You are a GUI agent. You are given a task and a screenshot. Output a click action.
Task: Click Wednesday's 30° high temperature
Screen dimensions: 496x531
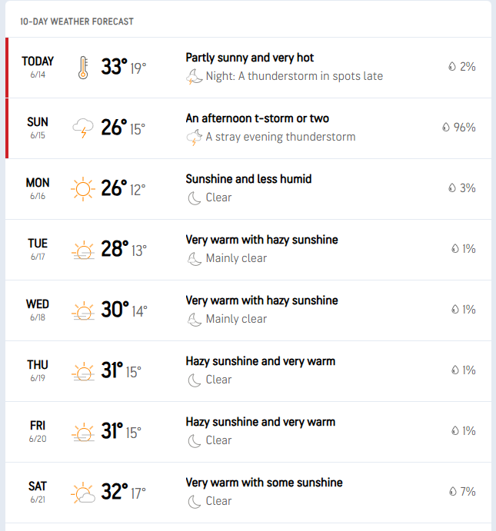coord(115,310)
